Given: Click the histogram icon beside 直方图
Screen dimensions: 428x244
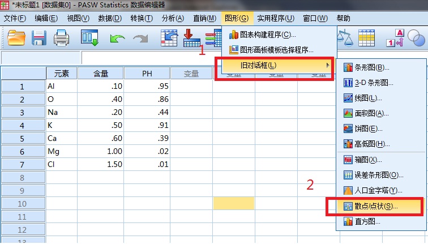Looking at the screenshot, I should (348, 221).
